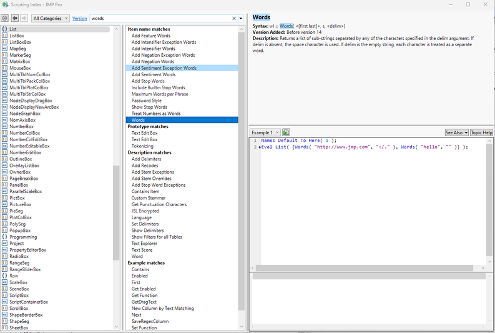Select NumberColBox in the object list
Screen dimensions: 495x333
tap(24, 133)
